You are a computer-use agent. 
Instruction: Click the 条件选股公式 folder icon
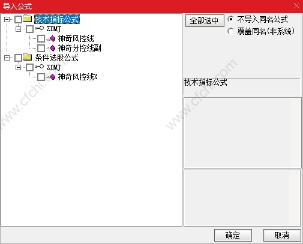[28, 57]
